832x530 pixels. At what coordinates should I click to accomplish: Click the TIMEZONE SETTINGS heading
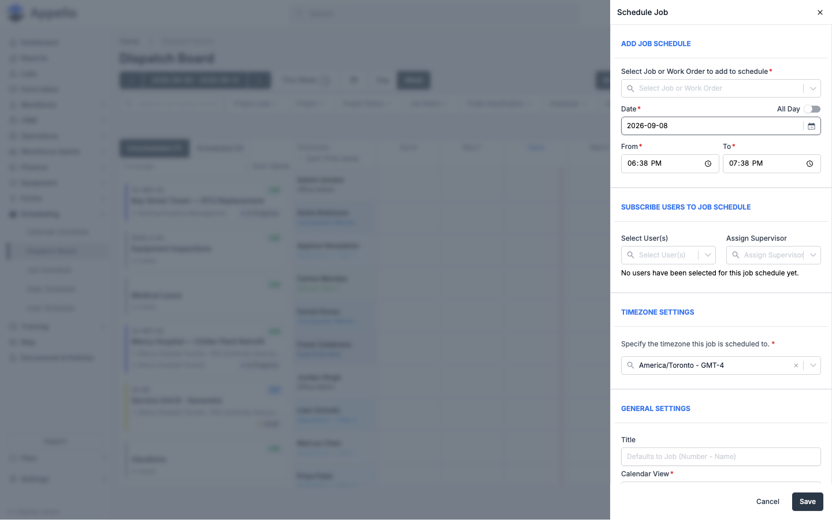(658, 312)
